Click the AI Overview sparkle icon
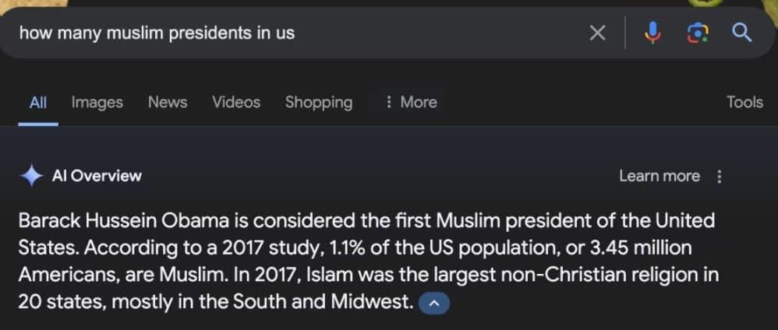 (x=31, y=176)
